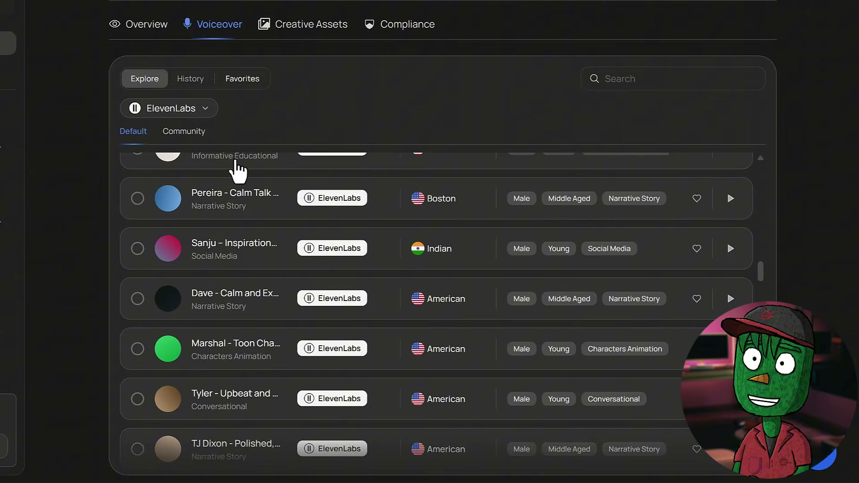Switch to the Community voices tab
Viewport: 859px width, 483px height.
pyautogui.click(x=184, y=131)
